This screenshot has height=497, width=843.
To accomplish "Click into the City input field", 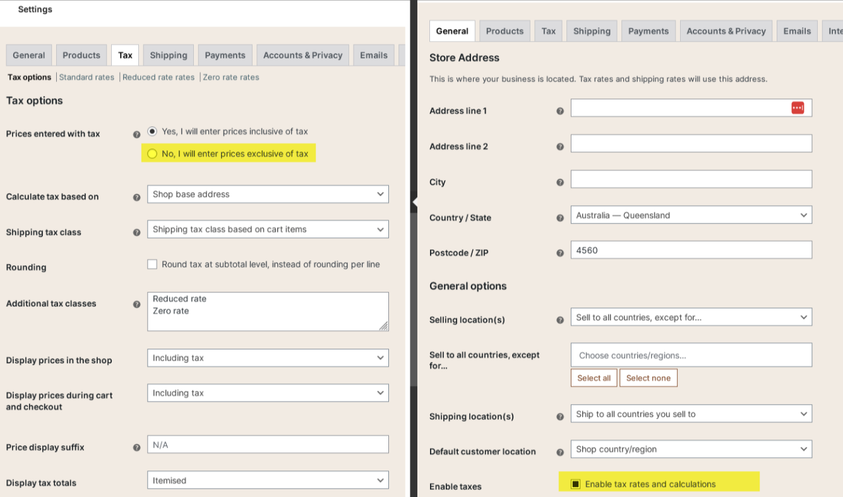I will point(691,179).
